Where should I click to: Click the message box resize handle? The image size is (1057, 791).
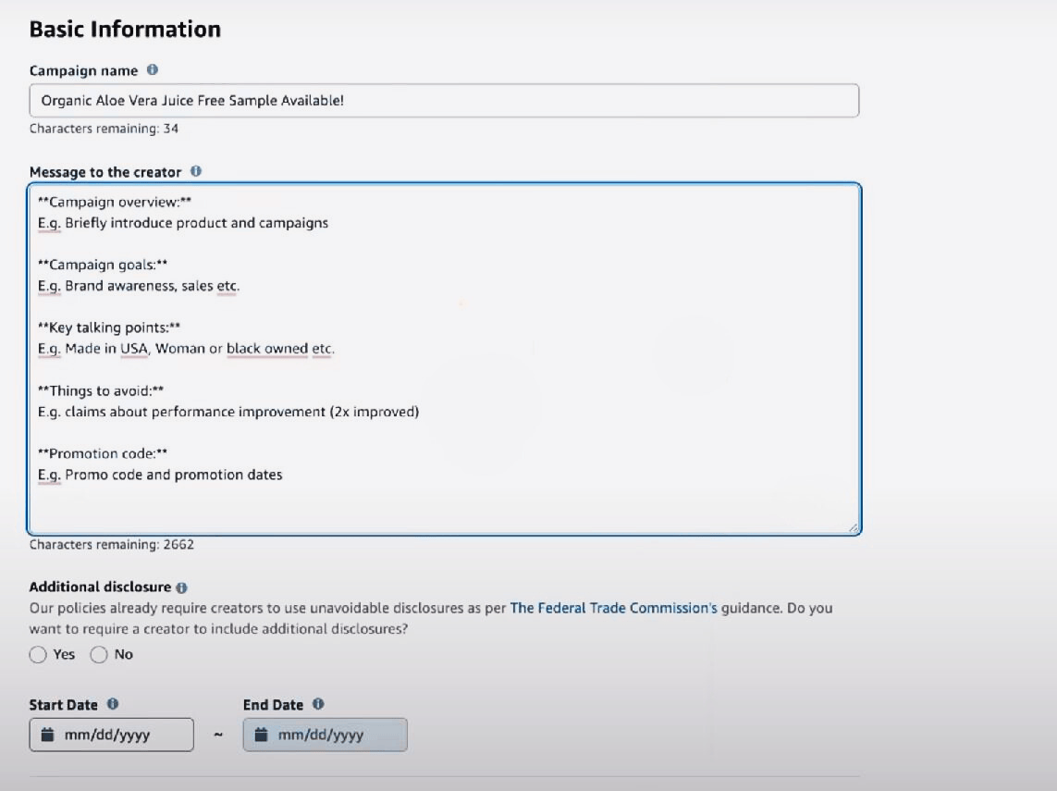click(854, 528)
